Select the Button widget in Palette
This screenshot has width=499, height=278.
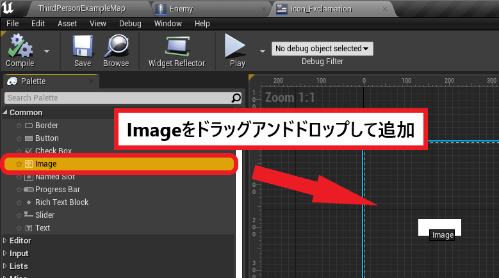(47, 138)
